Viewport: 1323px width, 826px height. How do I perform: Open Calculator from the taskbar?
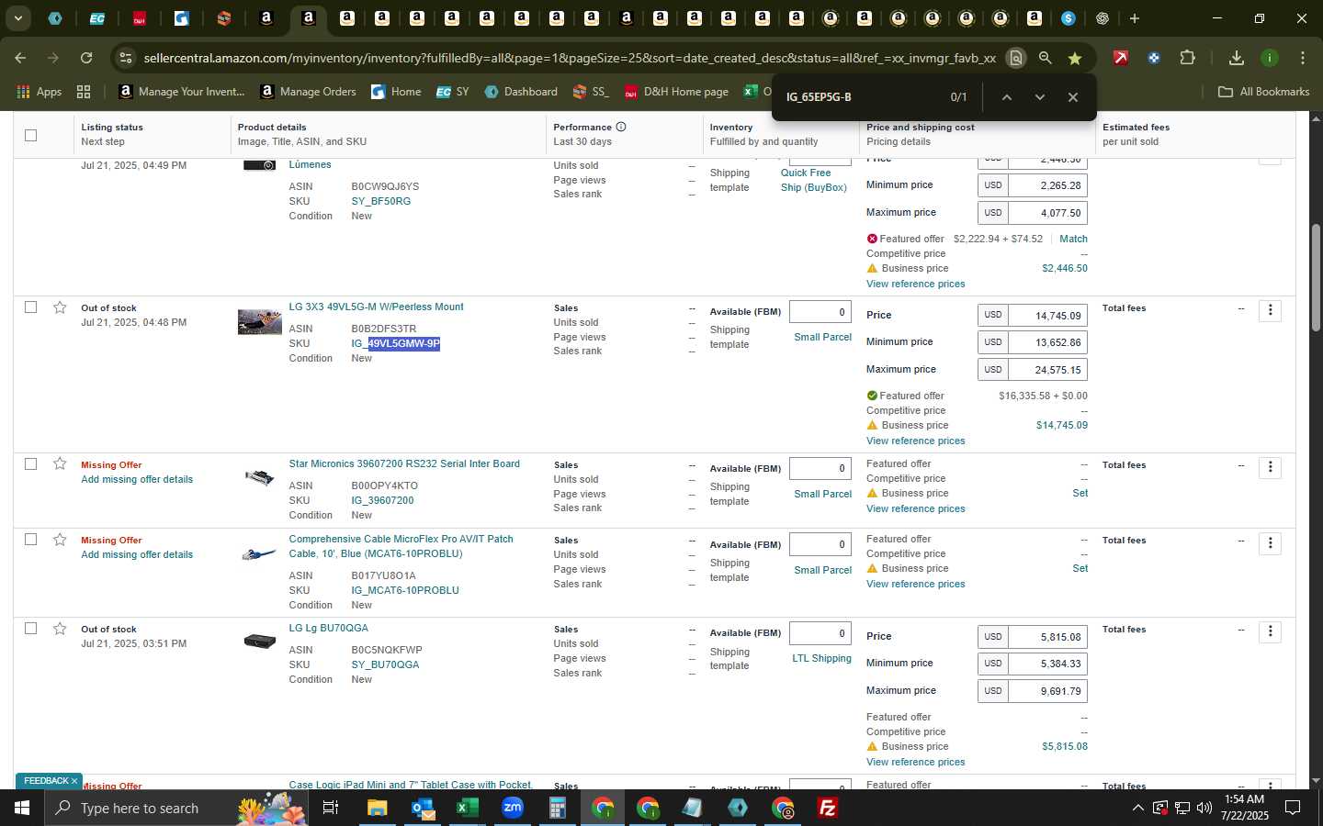pyautogui.click(x=557, y=808)
